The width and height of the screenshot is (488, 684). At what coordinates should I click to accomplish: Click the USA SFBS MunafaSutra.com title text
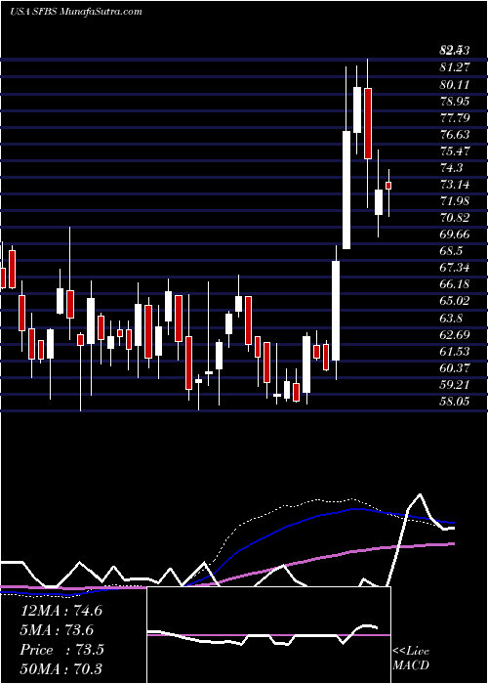pyautogui.click(x=76, y=12)
